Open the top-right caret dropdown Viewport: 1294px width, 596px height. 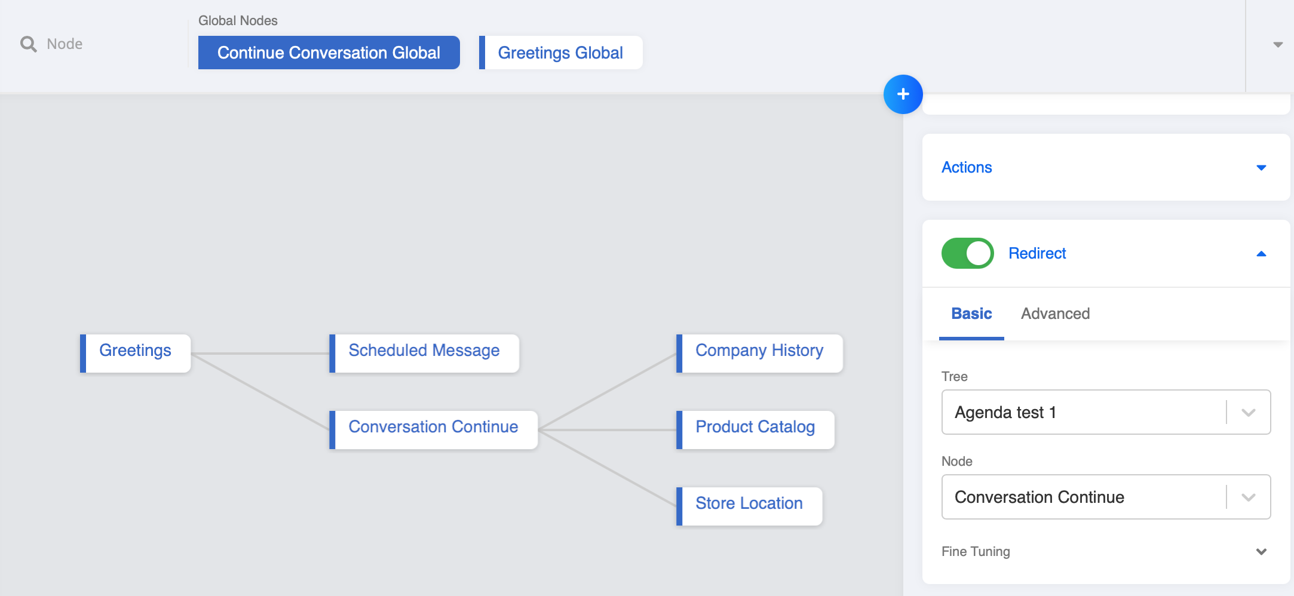(1278, 45)
